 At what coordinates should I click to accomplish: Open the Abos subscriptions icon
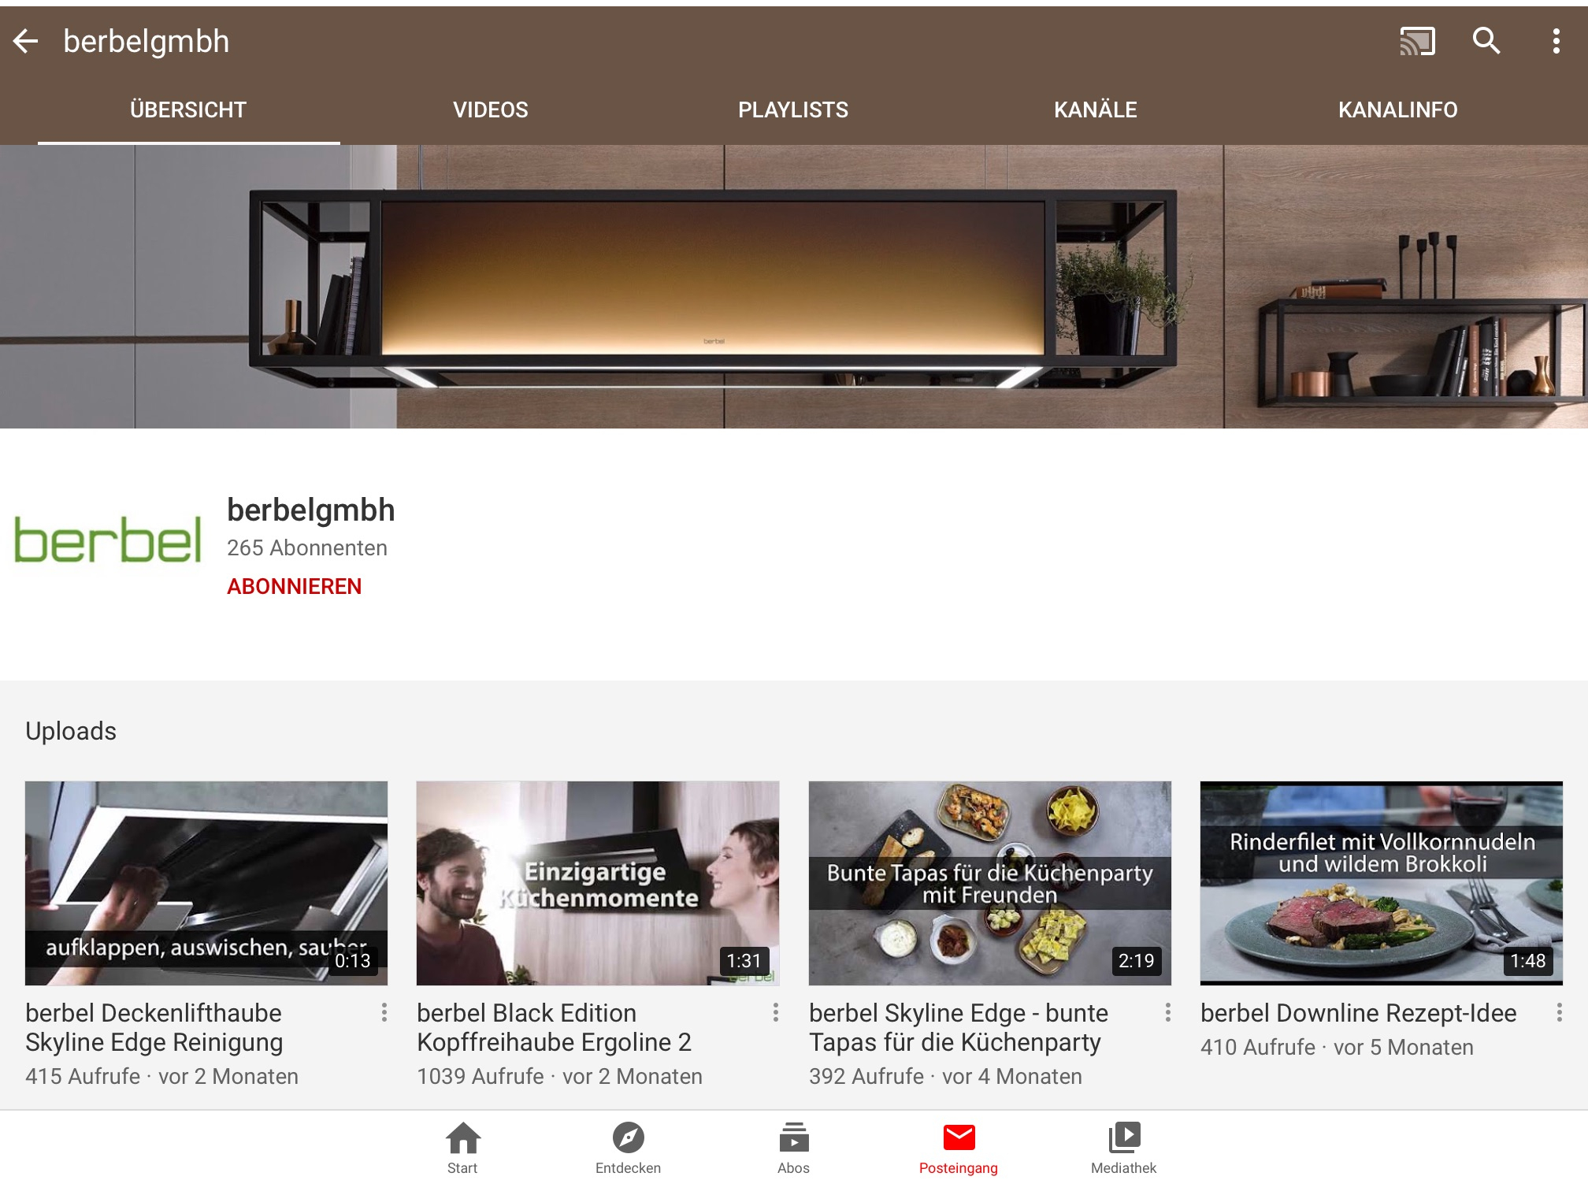(793, 1147)
